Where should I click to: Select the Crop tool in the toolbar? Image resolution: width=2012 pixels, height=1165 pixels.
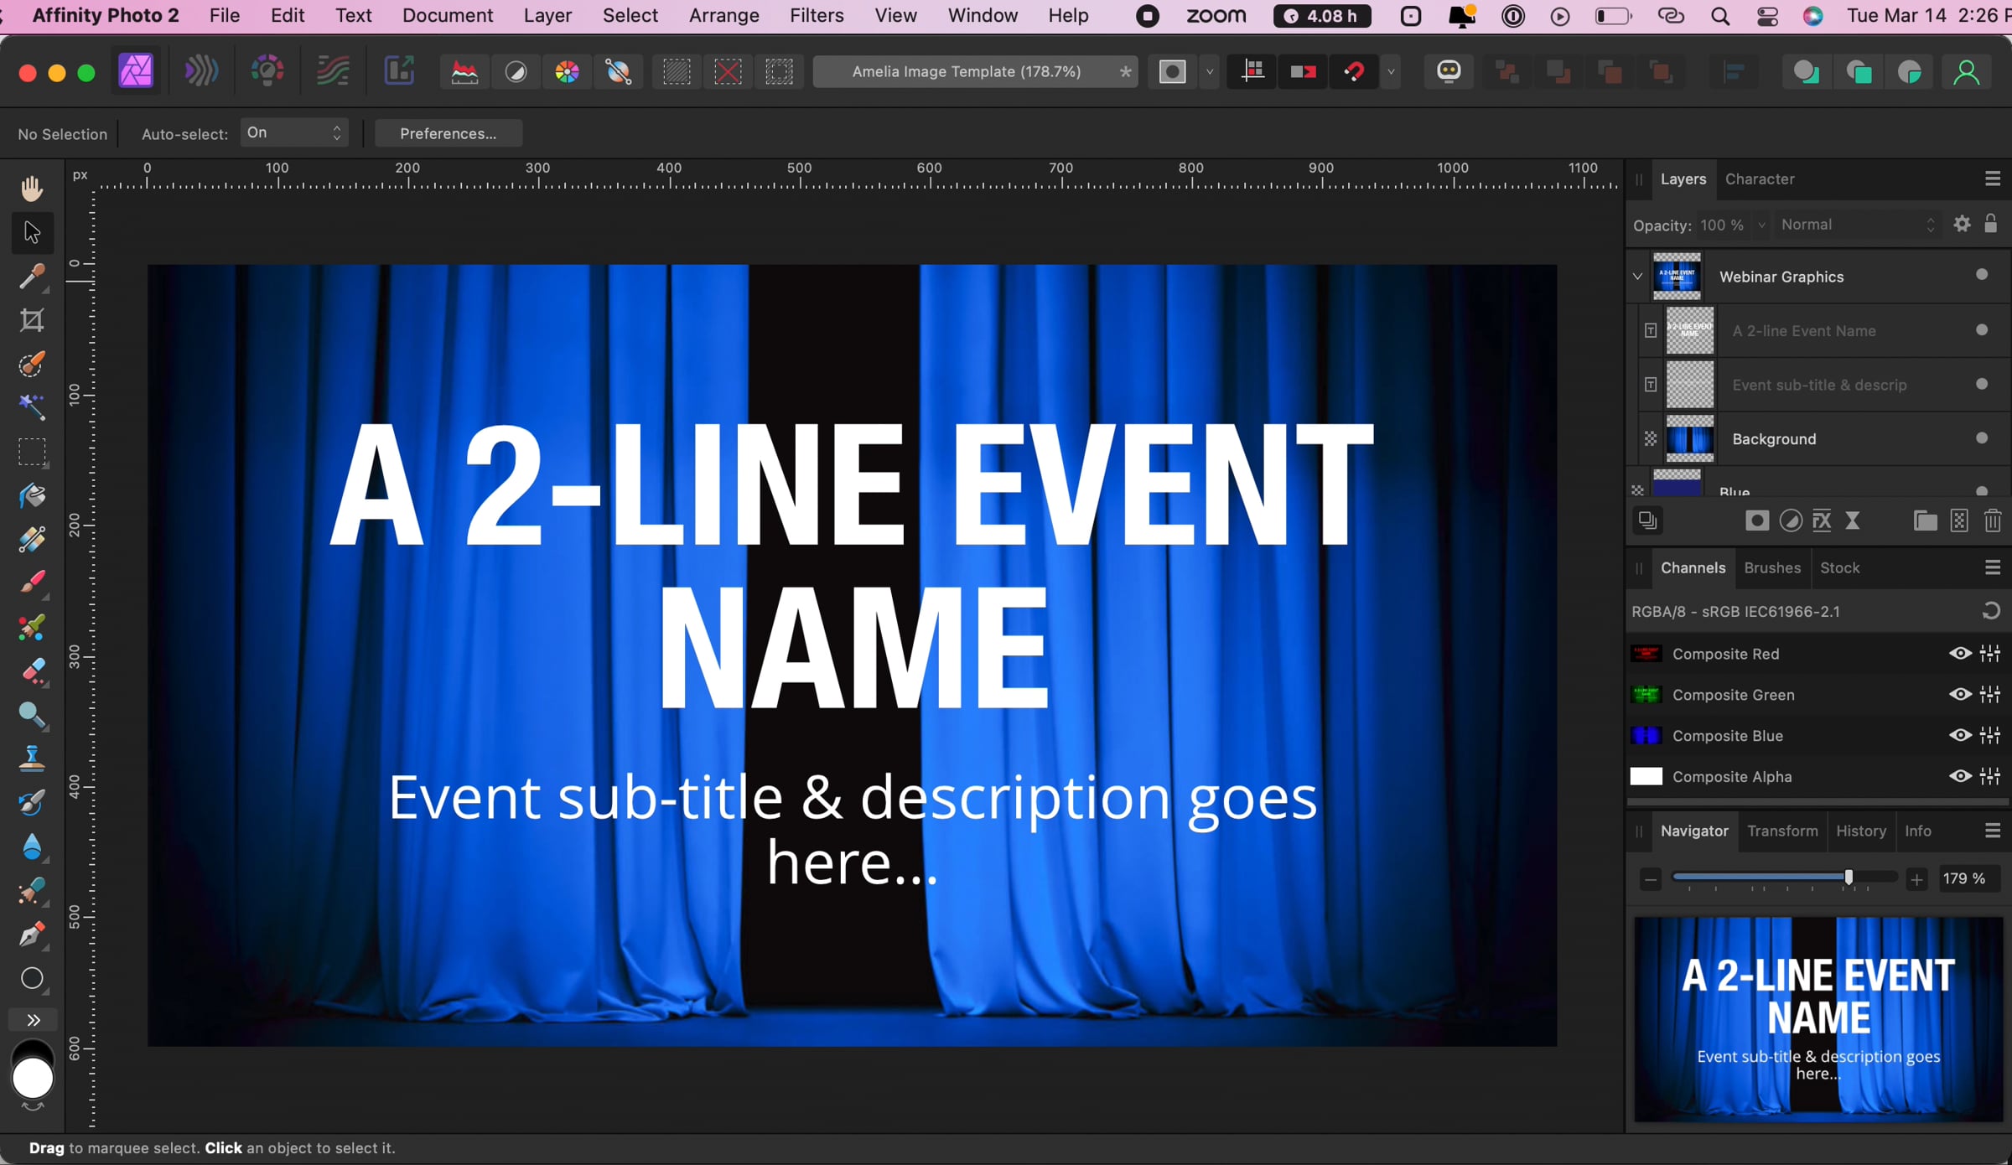coord(32,320)
